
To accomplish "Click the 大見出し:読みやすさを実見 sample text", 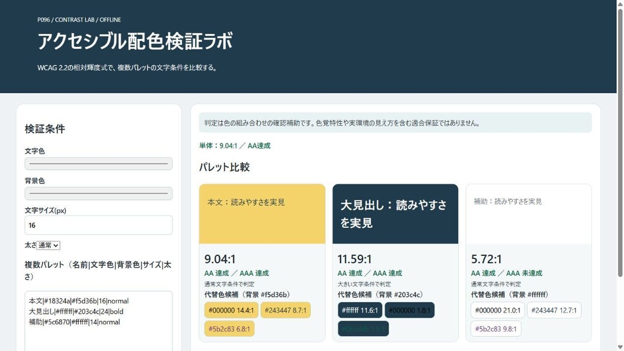I will (x=394, y=214).
